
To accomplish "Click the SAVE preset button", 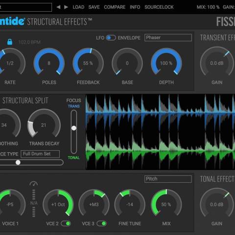I will pyautogui.click(x=94, y=7).
